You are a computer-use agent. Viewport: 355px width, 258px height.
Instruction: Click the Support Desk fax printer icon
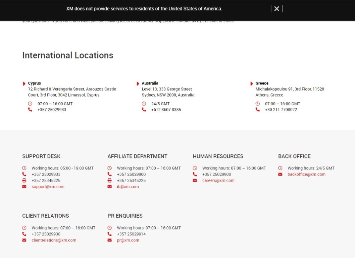[24, 181]
